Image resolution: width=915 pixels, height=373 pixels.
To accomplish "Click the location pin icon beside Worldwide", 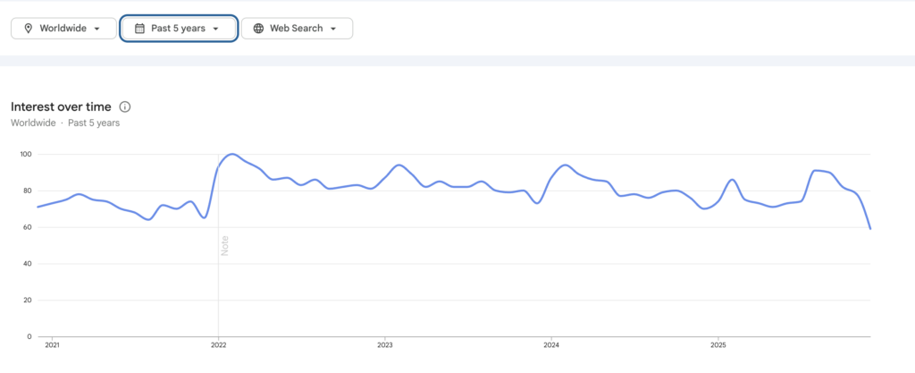I will [x=29, y=29].
